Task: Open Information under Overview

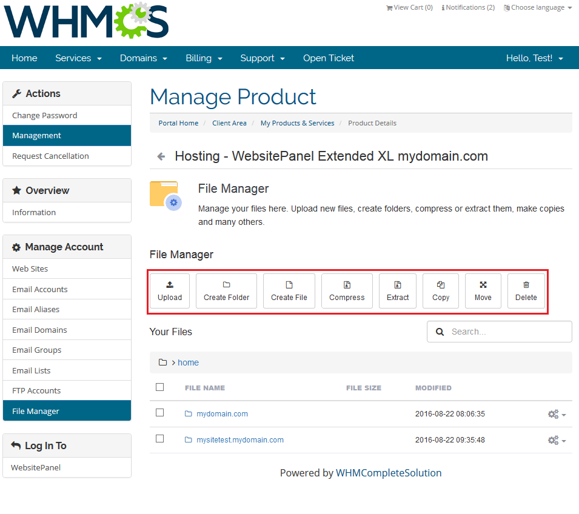Action: click(x=67, y=212)
